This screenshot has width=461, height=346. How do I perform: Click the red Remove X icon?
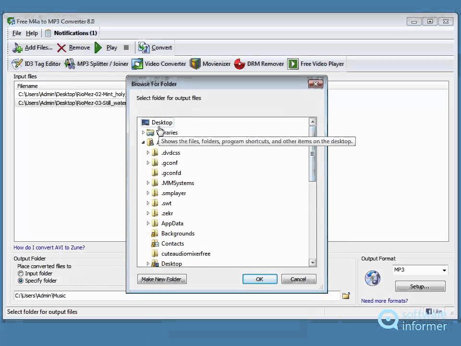pos(61,48)
